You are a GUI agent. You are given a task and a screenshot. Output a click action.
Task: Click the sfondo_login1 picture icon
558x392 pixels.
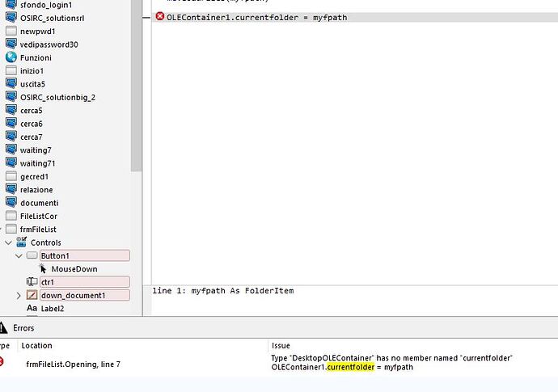click(11, 5)
